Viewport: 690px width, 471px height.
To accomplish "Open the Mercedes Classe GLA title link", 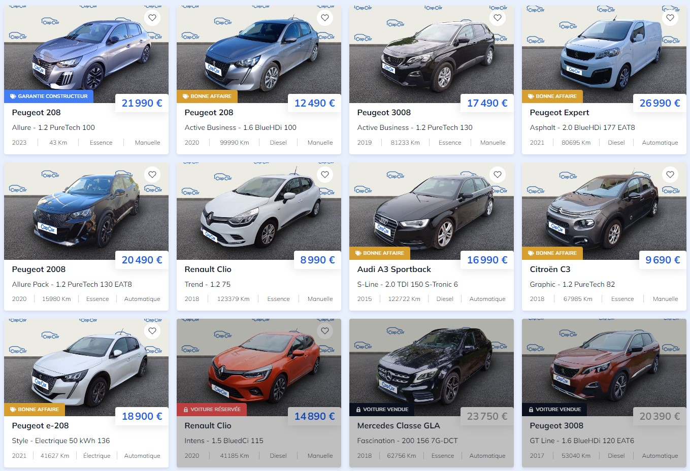I will click(x=399, y=426).
